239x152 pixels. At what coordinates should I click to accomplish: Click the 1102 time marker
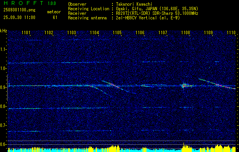pyautogui.click(x=49, y=32)
